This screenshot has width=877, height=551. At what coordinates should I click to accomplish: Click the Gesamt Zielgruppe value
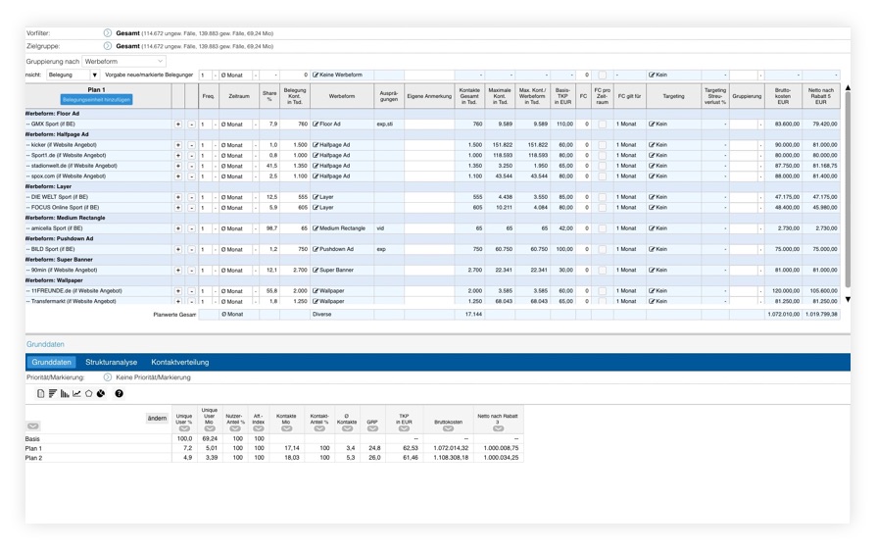(127, 46)
